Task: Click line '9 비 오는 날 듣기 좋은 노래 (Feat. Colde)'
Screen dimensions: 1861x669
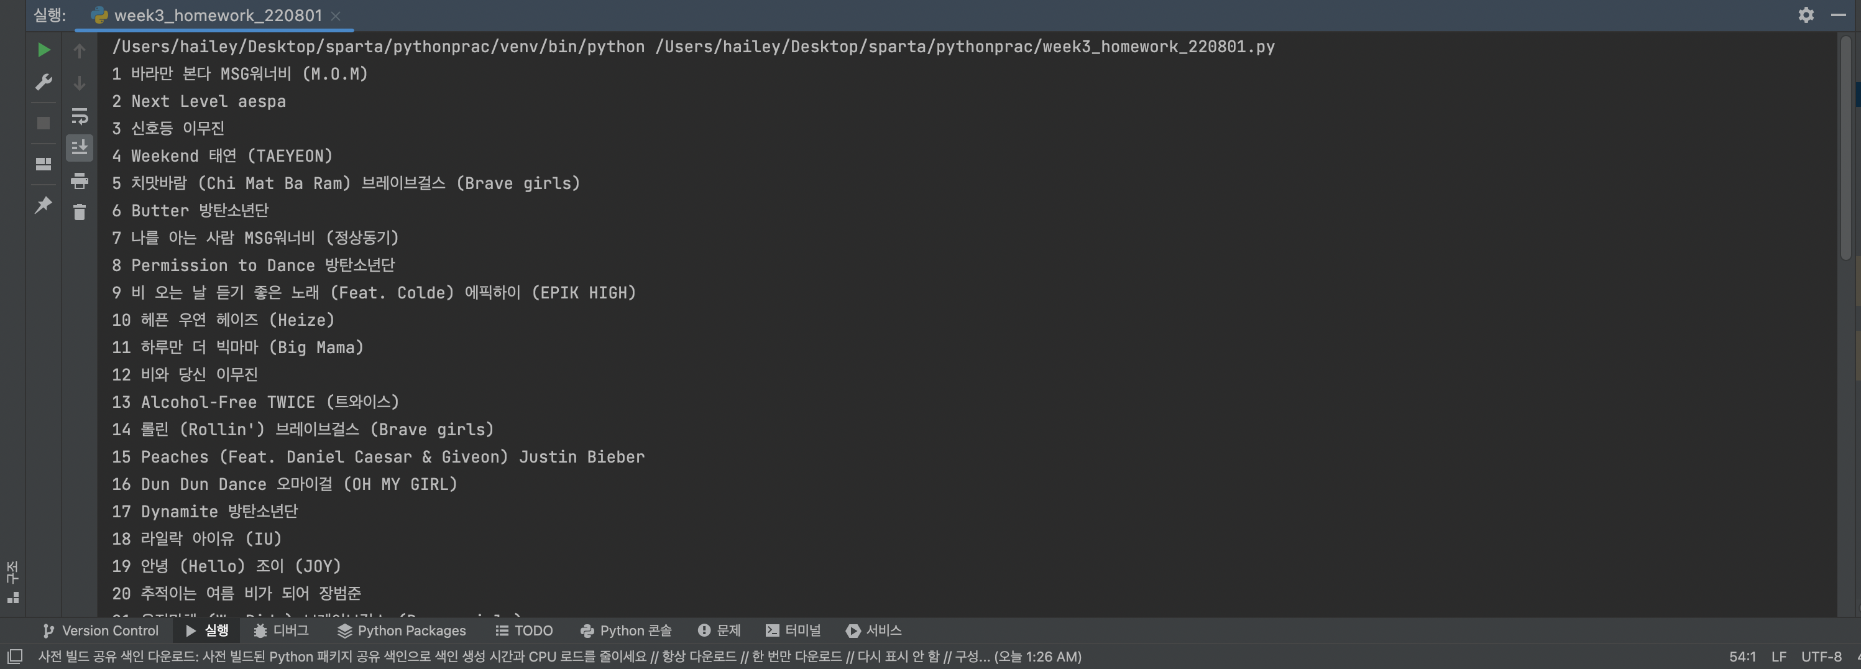Action: [x=283, y=293]
